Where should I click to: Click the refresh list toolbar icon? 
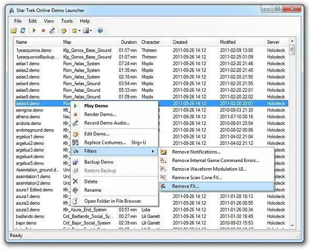coord(23,30)
